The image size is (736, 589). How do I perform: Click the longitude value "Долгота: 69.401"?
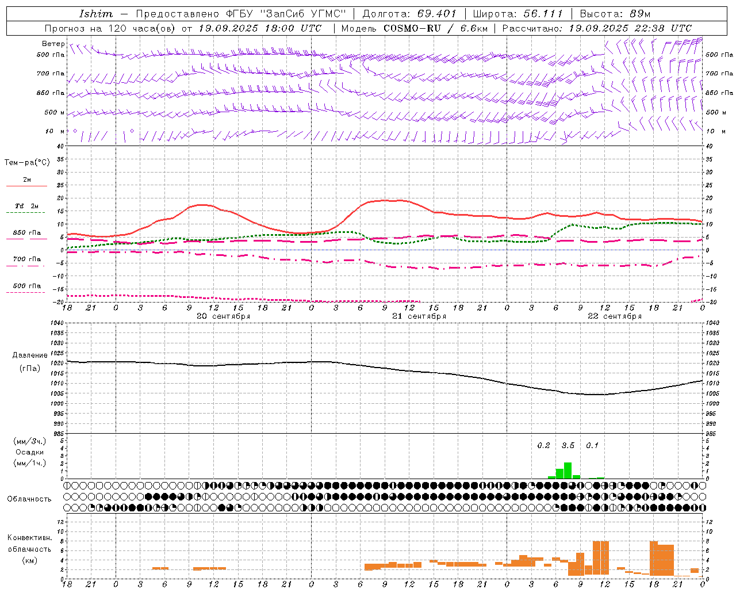click(409, 14)
